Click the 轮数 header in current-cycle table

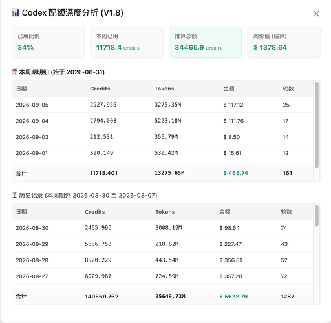[x=288, y=89]
